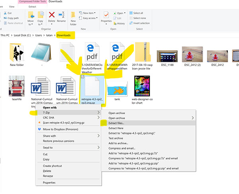
Task: Choose Extract files... from 7-Zip submenu
Action: (116, 123)
